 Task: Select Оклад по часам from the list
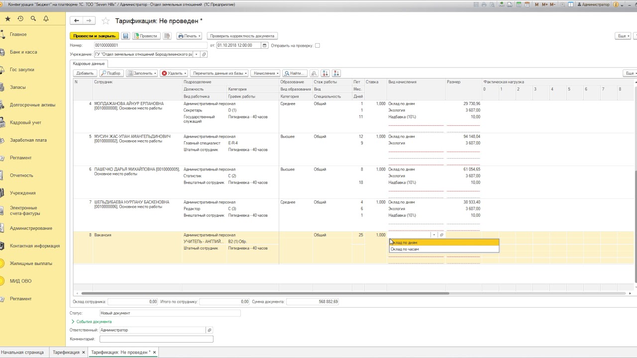coord(444,249)
